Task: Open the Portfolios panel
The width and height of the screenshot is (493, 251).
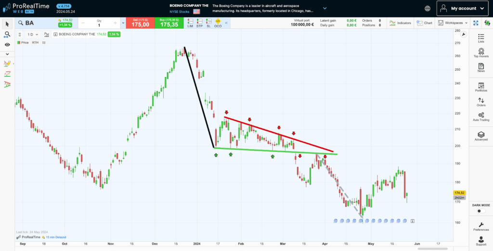Action: (481, 88)
